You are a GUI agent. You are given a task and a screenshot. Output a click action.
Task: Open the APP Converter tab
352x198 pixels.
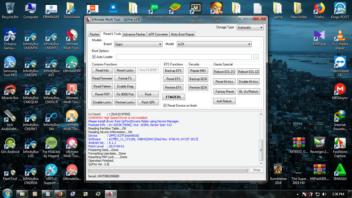pos(158,34)
